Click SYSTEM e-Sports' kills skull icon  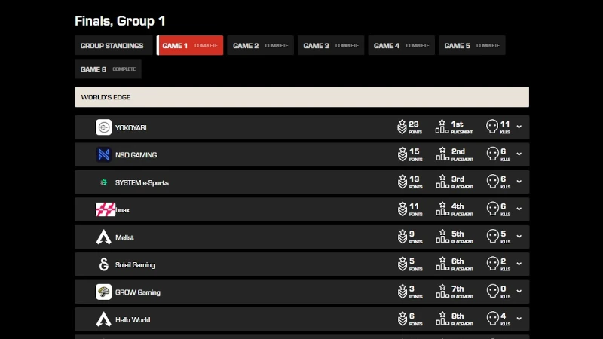click(493, 182)
